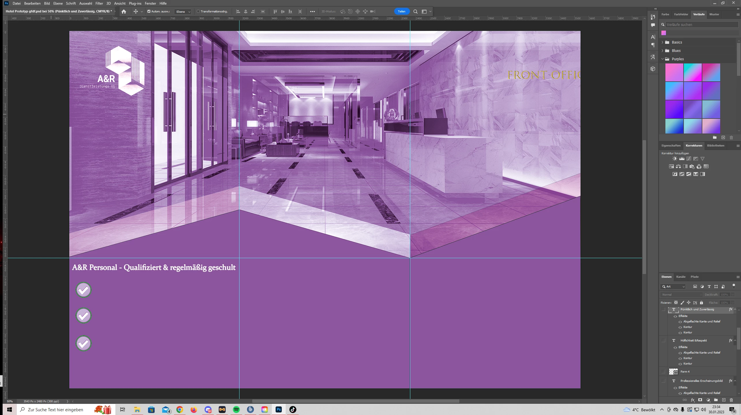Delete layer with trash icon

click(x=731, y=400)
